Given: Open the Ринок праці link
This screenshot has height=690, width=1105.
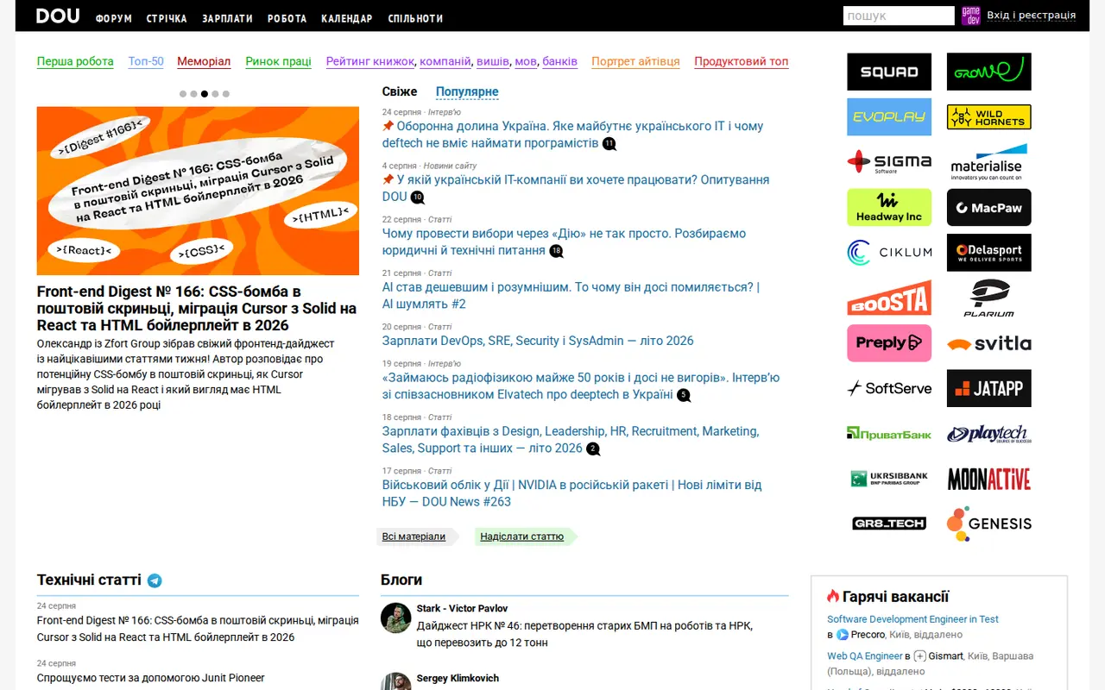Looking at the screenshot, I should [x=278, y=61].
